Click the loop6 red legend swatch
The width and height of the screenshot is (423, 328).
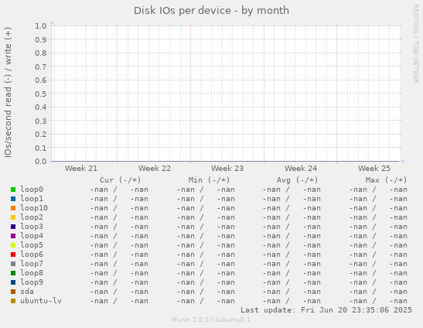point(13,255)
